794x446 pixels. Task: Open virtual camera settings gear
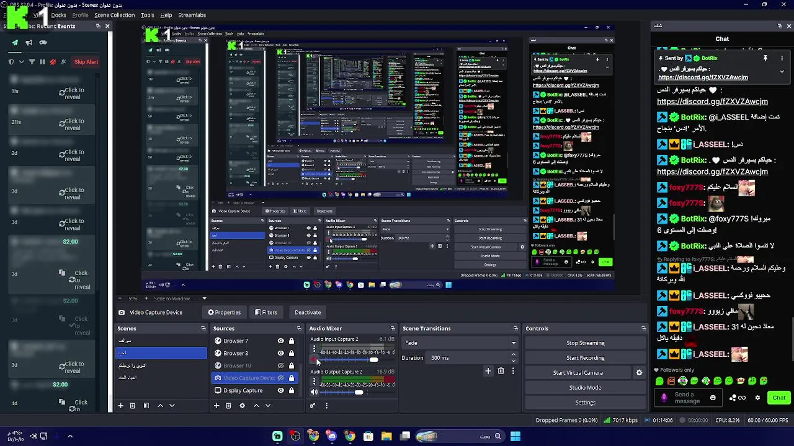click(640, 373)
